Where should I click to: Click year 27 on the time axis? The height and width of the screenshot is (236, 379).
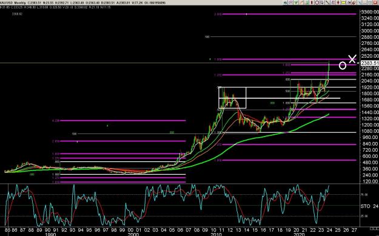(x=354, y=230)
